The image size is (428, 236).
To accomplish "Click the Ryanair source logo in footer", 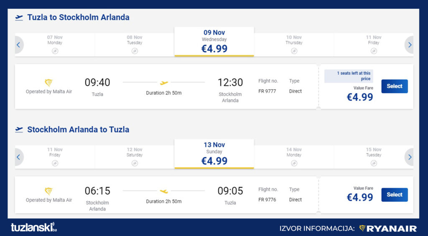I will click(388, 228).
